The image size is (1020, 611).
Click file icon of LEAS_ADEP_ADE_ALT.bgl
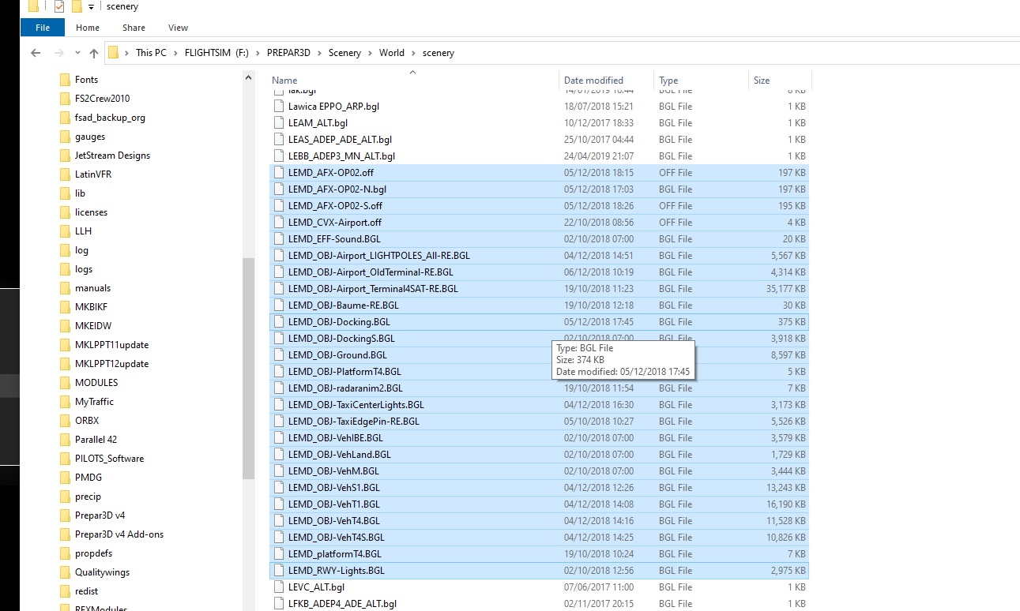[x=278, y=139]
